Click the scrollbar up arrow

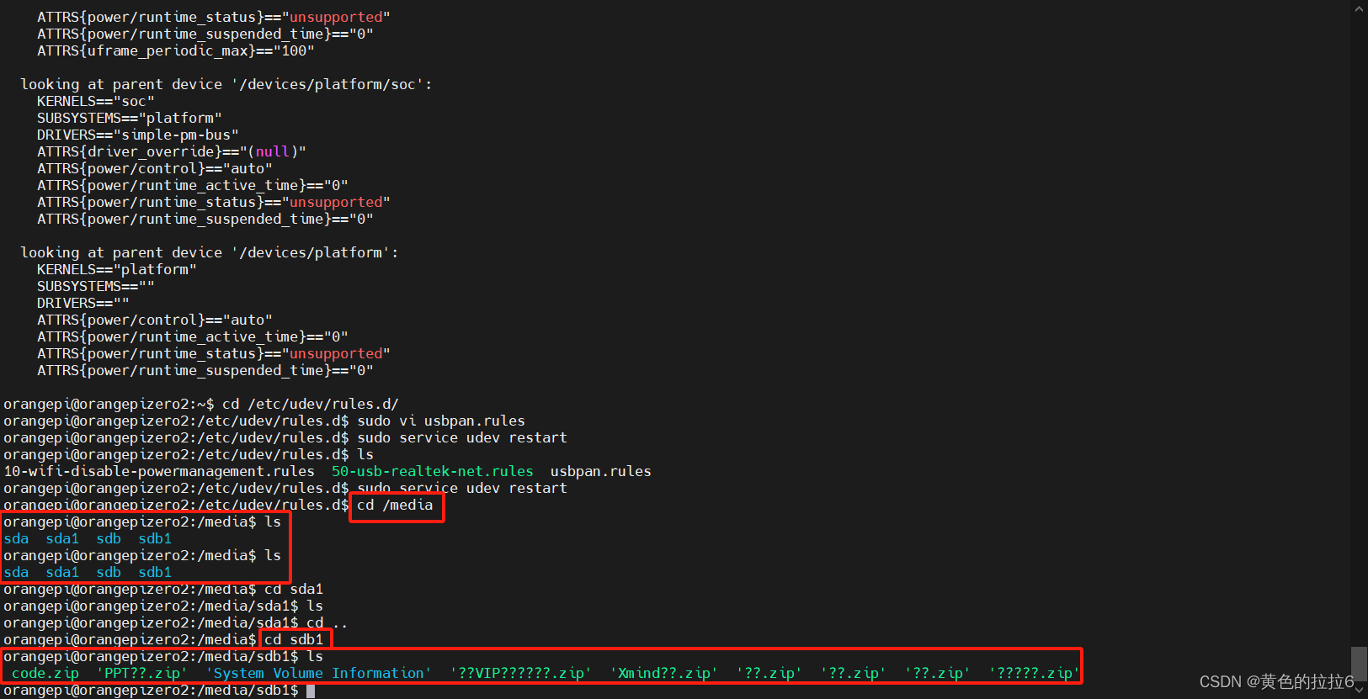[x=1359, y=8]
